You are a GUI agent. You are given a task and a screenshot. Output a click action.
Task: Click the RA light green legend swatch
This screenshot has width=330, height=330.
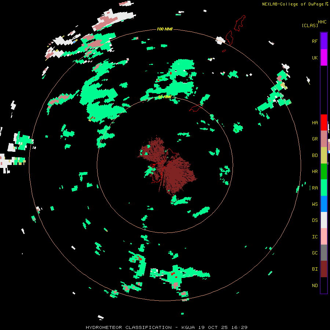point(324,188)
